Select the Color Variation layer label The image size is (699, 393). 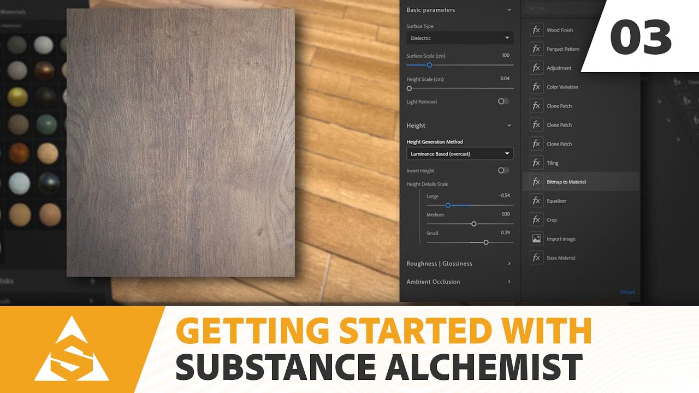(562, 87)
